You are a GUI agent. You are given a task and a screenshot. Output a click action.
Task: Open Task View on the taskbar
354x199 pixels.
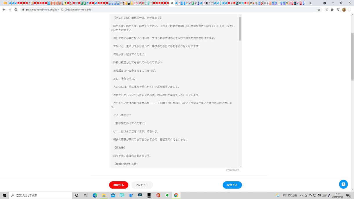tap(86, 195)
